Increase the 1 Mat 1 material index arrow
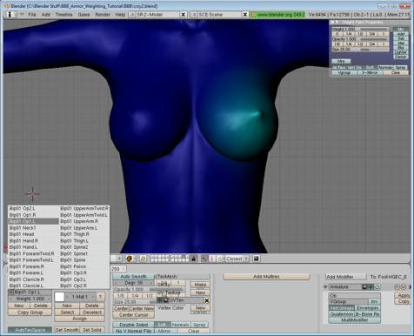Screen dimensions: 414x336 93,297
